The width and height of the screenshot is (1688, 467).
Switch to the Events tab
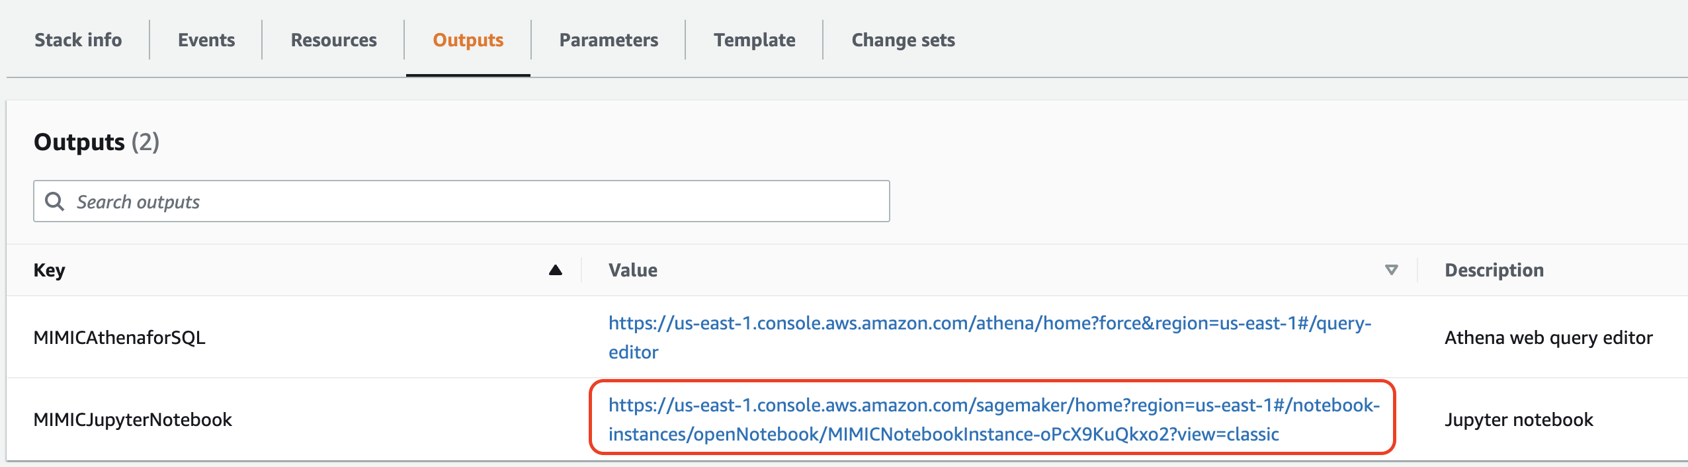click(x=206, y=40)
